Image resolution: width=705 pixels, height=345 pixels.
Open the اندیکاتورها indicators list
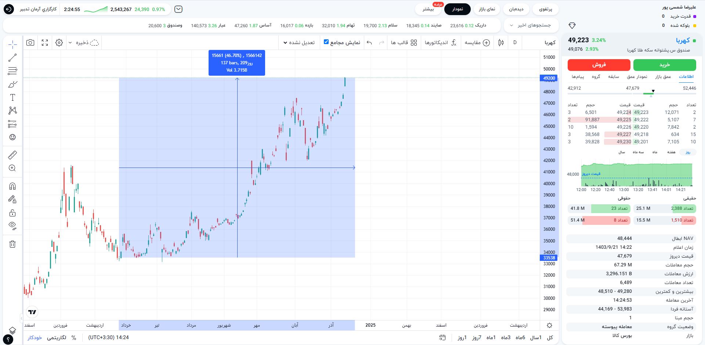[440, 43]
